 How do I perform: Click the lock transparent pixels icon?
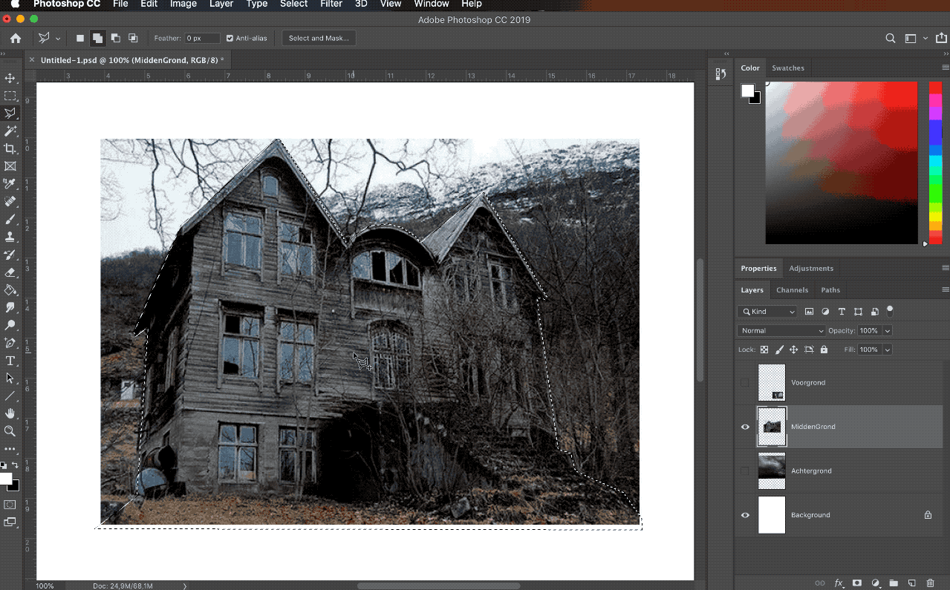[x=764, y=349]
